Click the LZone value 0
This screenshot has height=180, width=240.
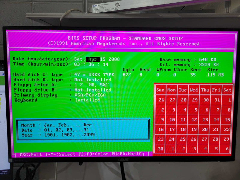pos(175,75)
